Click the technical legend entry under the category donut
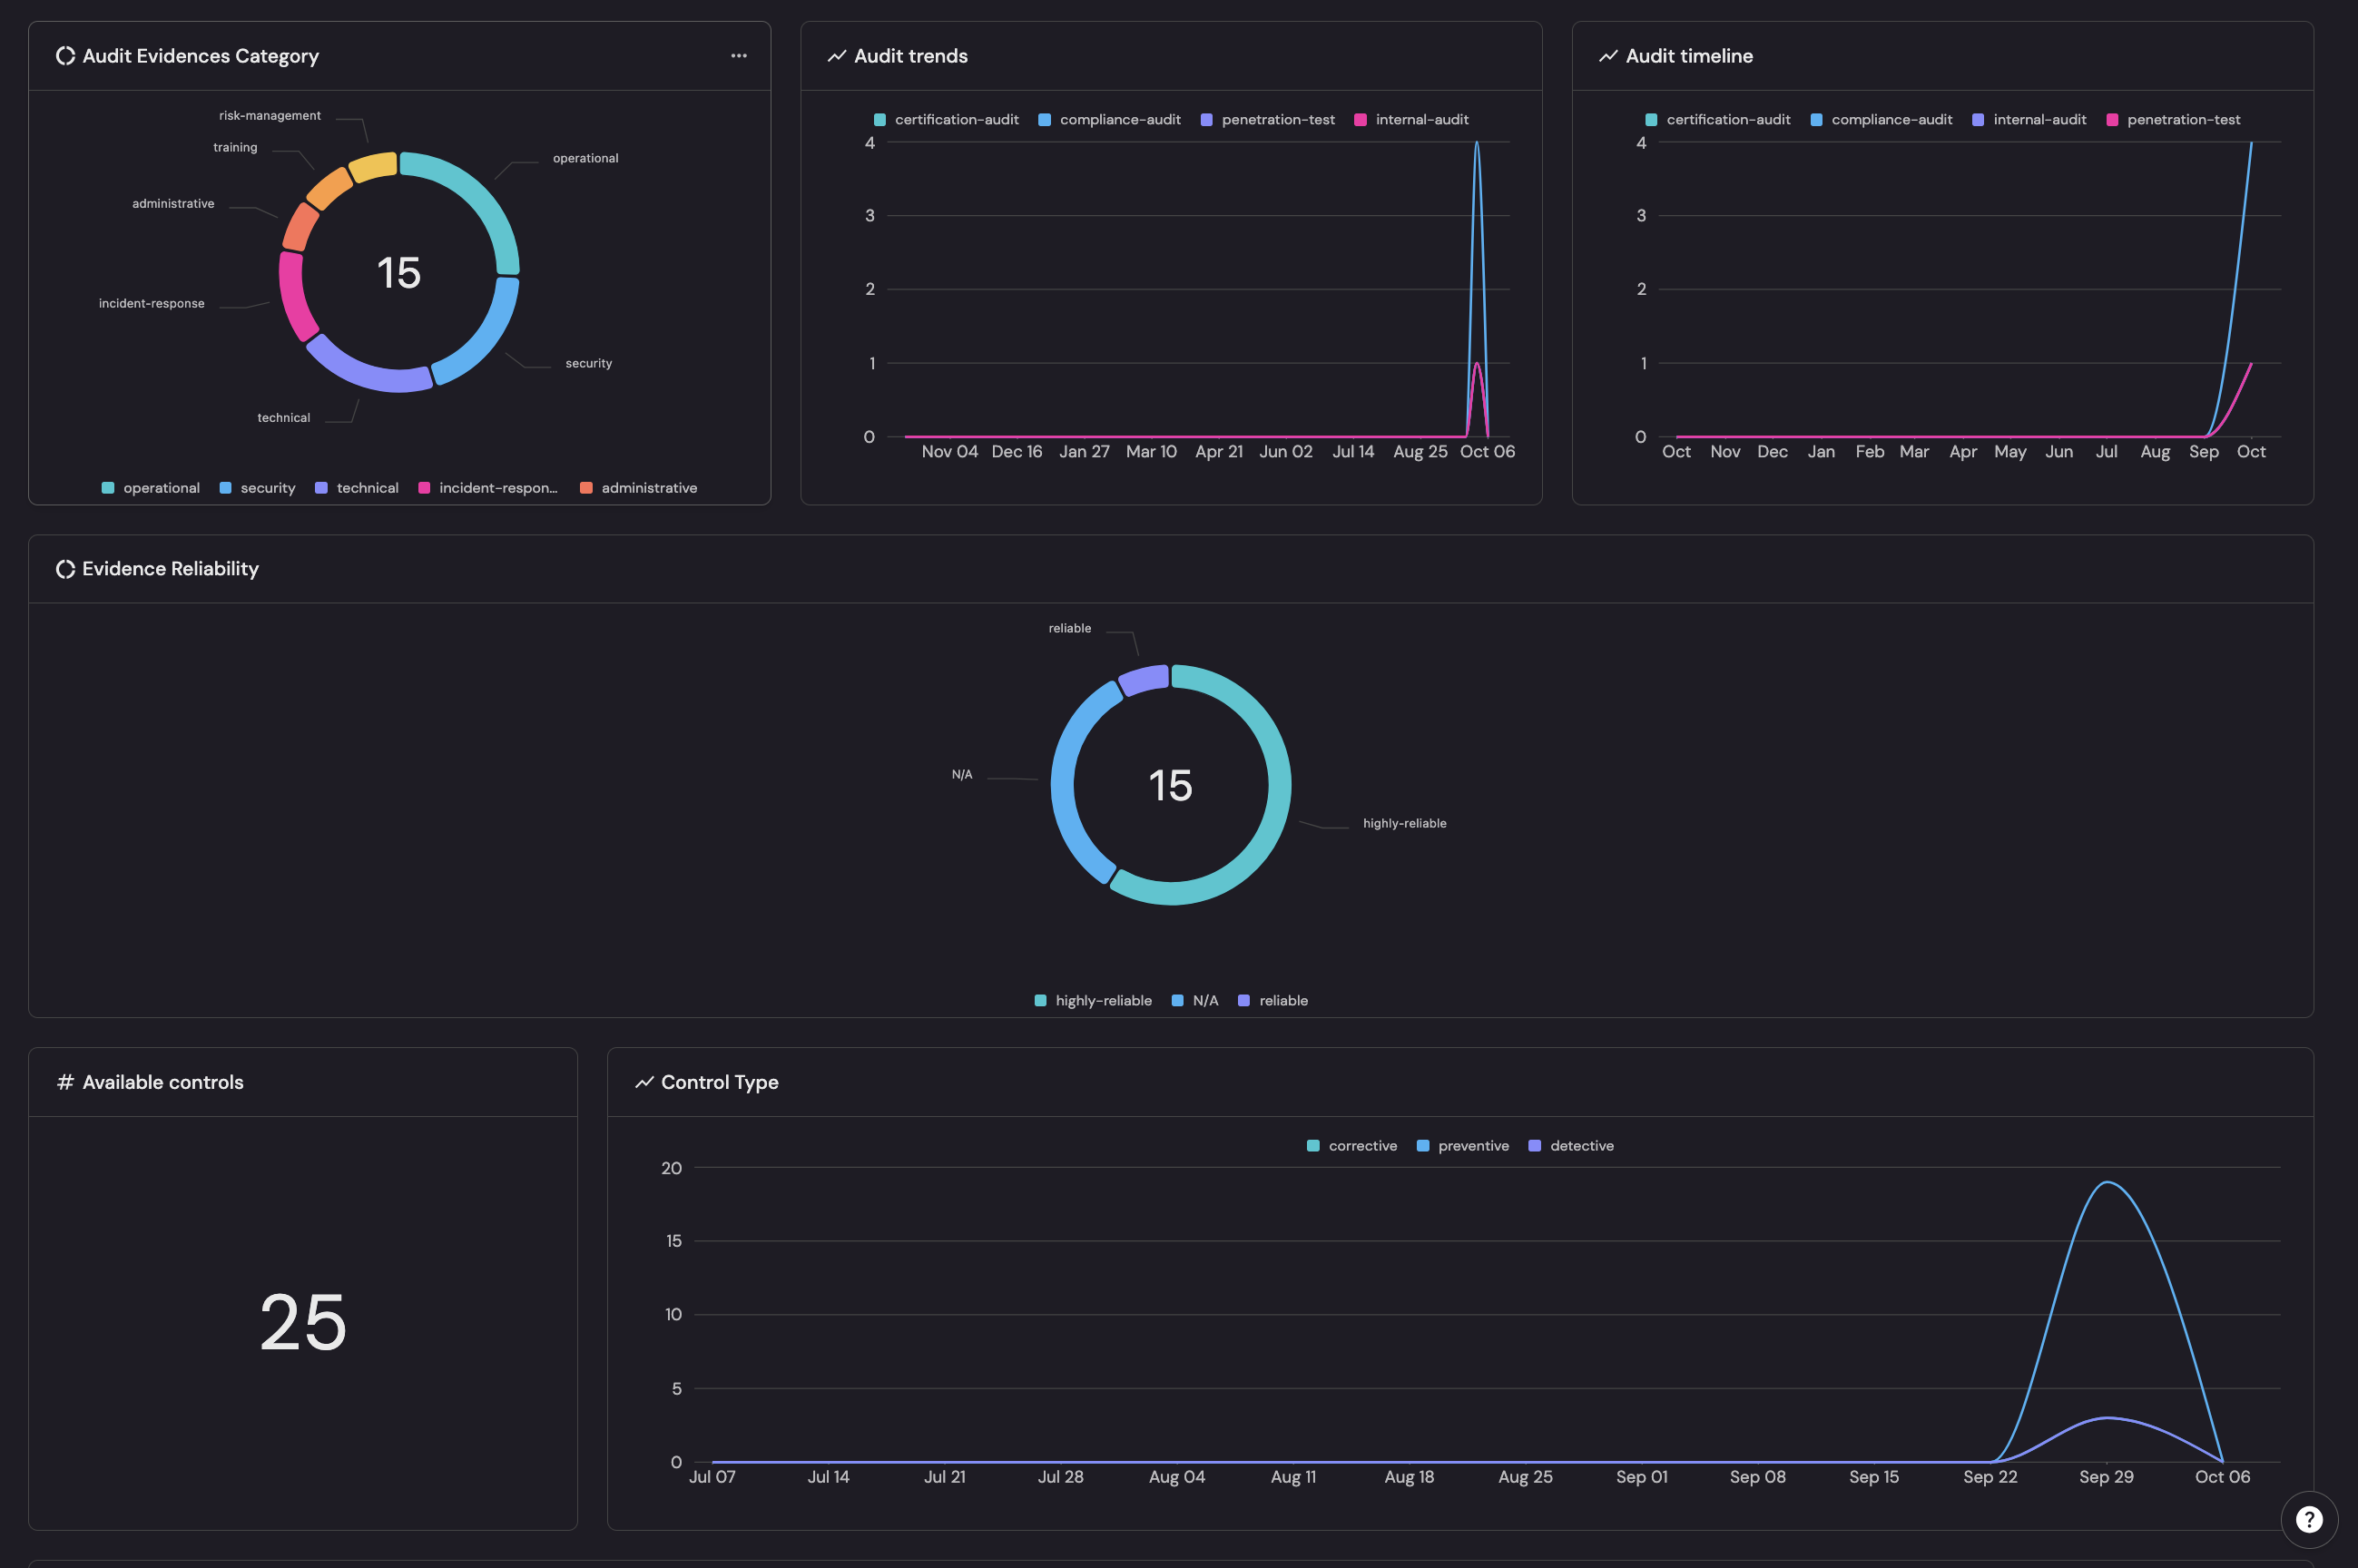 click(368, 487)
